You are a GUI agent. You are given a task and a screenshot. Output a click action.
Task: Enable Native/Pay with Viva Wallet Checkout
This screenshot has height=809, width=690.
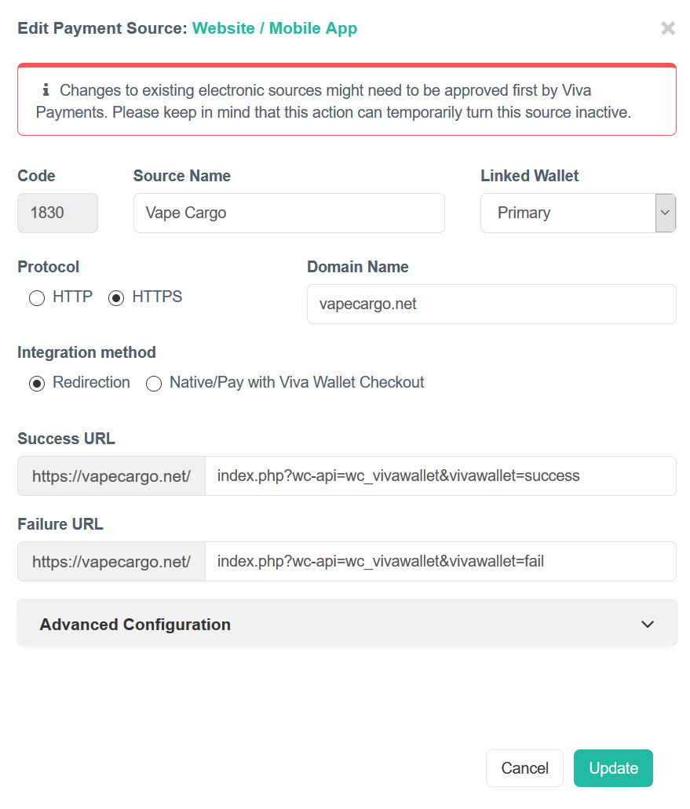click(154, 384)
